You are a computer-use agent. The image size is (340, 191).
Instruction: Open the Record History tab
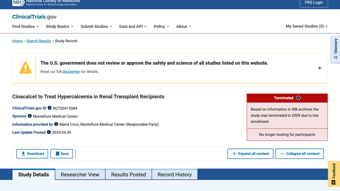175,174
